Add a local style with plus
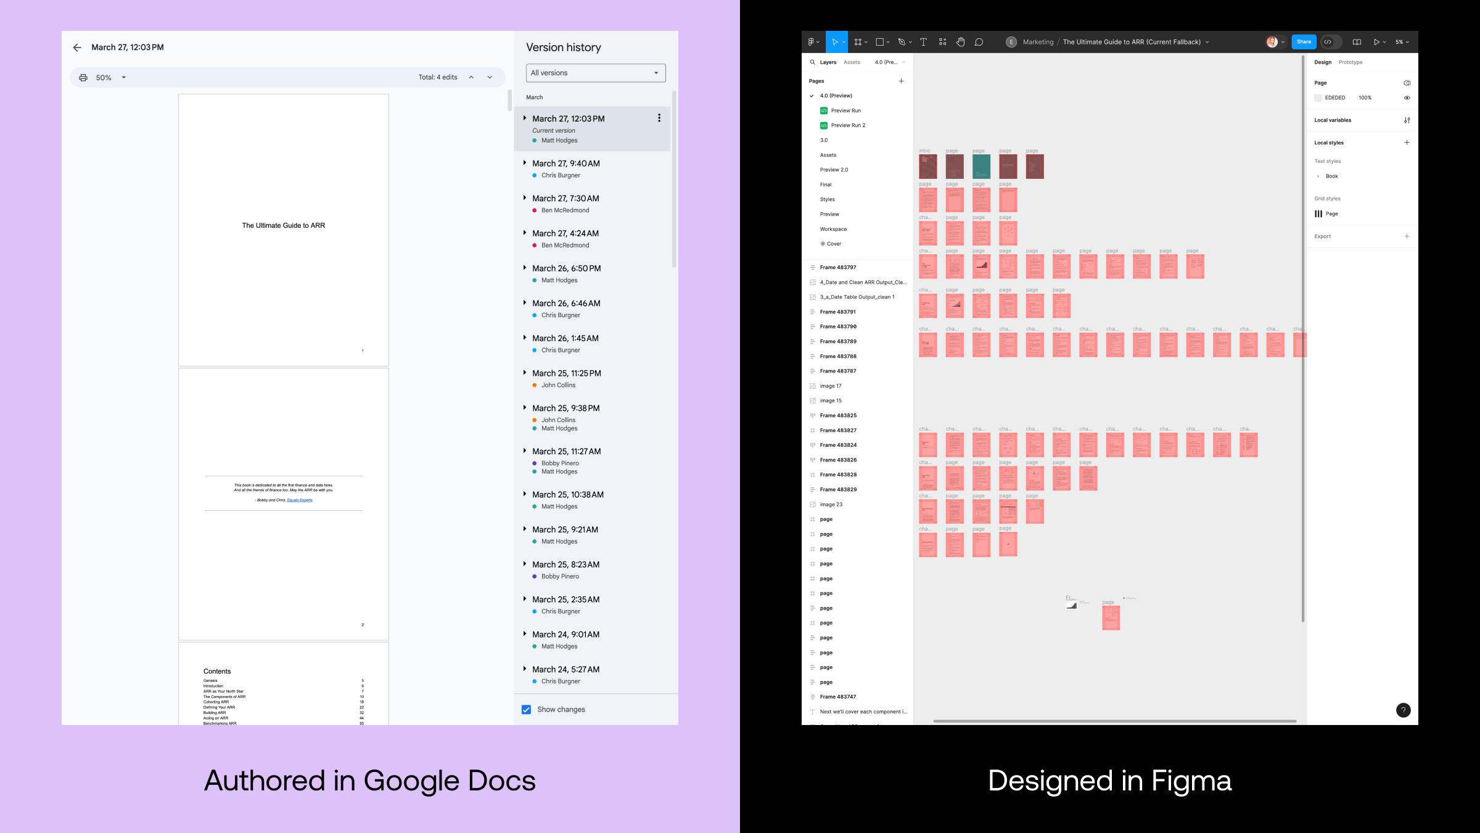1480x833 pixels. click(1407, 143)
